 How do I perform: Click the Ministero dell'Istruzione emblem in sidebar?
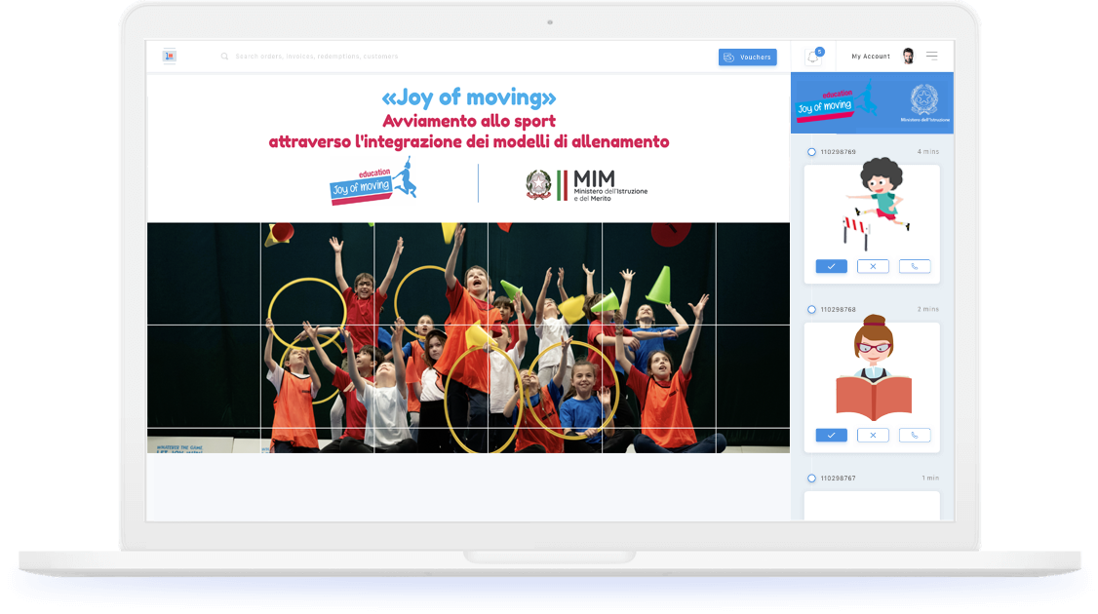point(924,103)
